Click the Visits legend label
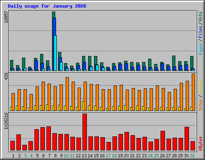 [200, 87]
